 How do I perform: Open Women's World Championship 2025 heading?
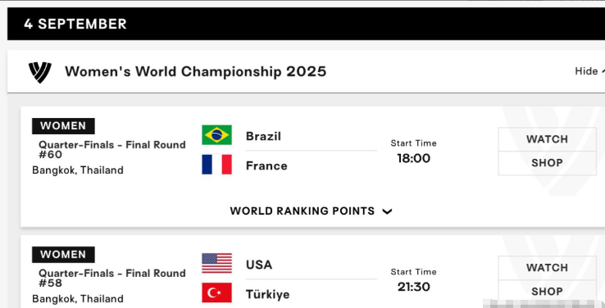(195, 72)
